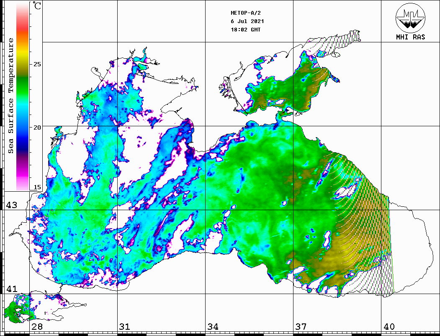Click the MHI RAS logo emblem
The height and width of the screenshot is (336, 440).
(410, 18)
